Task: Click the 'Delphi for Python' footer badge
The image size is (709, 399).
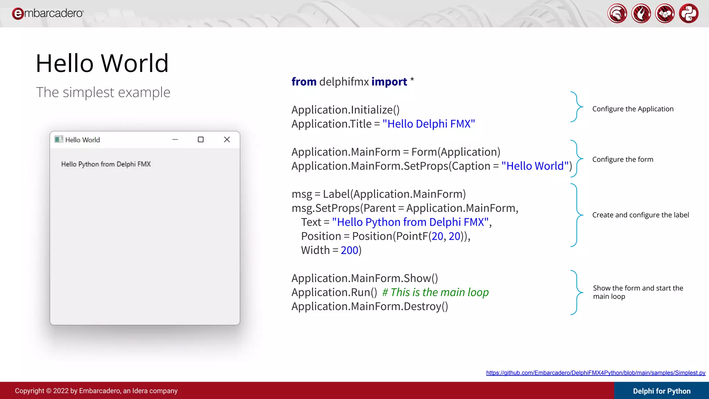Action: pos(662,391)
